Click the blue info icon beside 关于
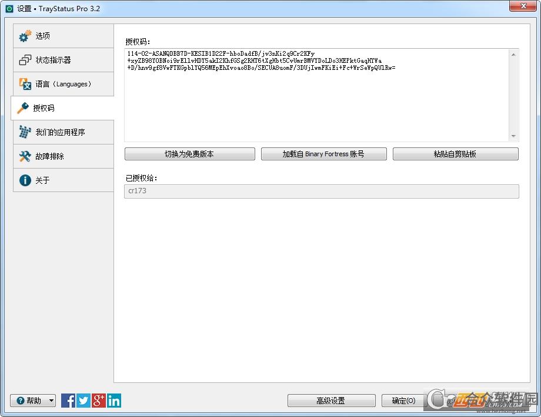The height and width of the screenshot is (417, 541). 25,180
